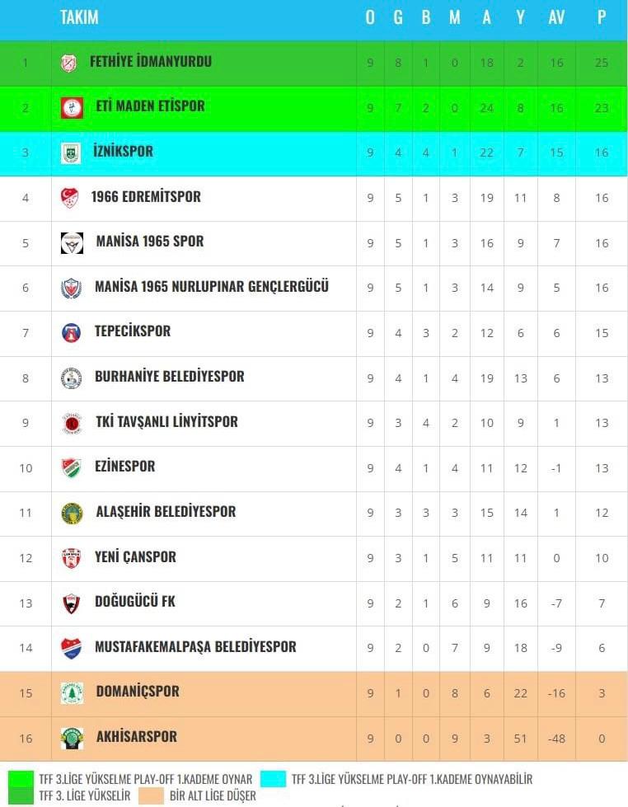Click the 1966 Edremitspor logo
The width and height of the screenshot is (628, 807).
[x=70, y=198]
